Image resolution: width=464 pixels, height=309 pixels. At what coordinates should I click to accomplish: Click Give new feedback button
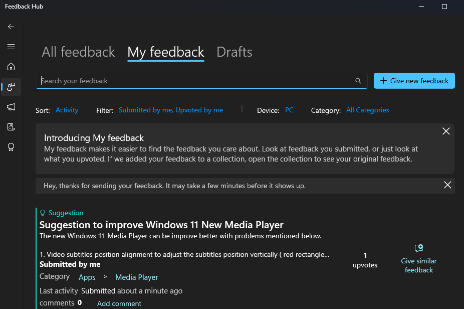pos(414,81)
